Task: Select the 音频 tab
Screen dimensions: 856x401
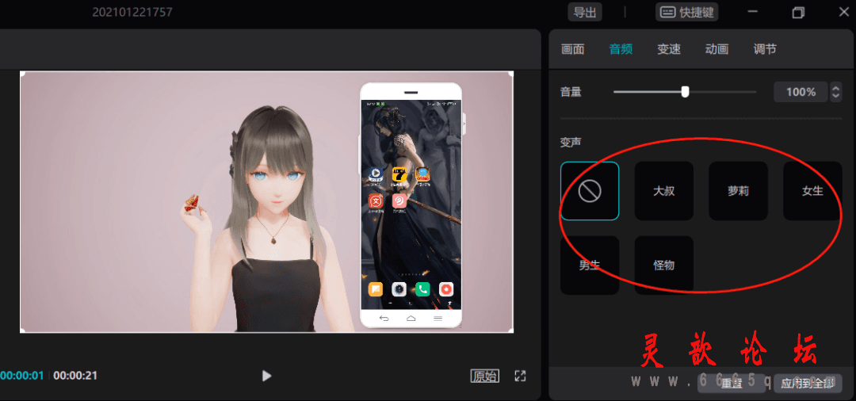Action: 621,49
